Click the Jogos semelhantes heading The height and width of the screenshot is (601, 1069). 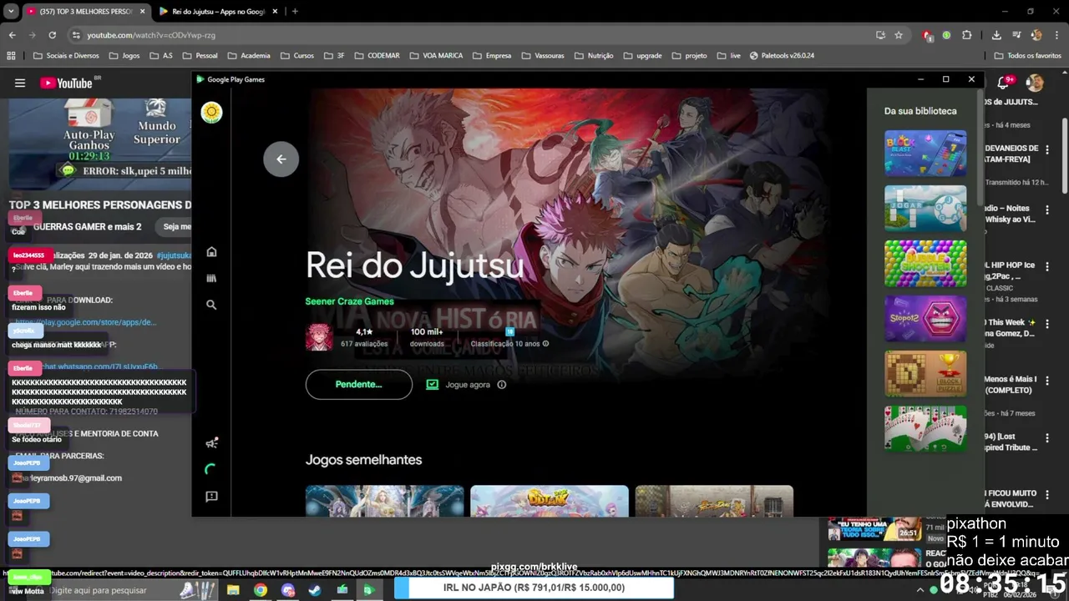[x=363, y=460]
